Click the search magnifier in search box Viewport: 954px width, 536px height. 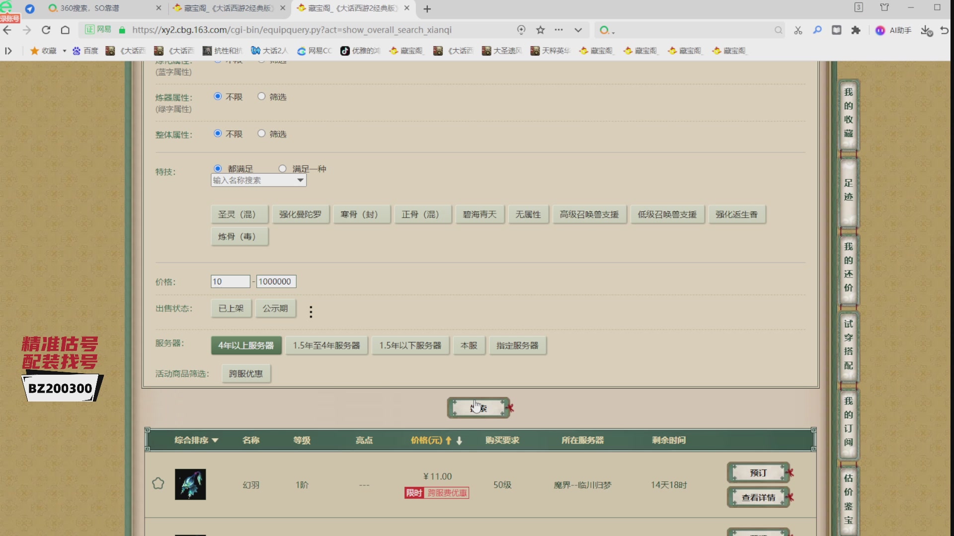[778, 30]
